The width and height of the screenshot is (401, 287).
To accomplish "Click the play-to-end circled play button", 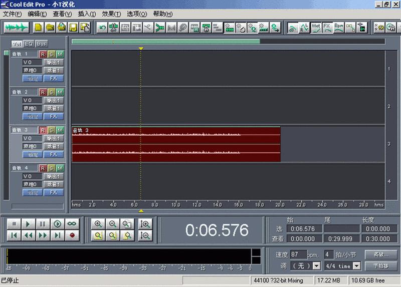I will pyautogui.click(x=57, y=224).
